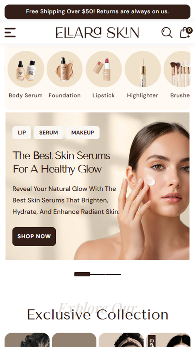Click the SHOP NOW button
The height and width of the screenshot is (347, 195).
pyautogui.click(x=34, y=236)
